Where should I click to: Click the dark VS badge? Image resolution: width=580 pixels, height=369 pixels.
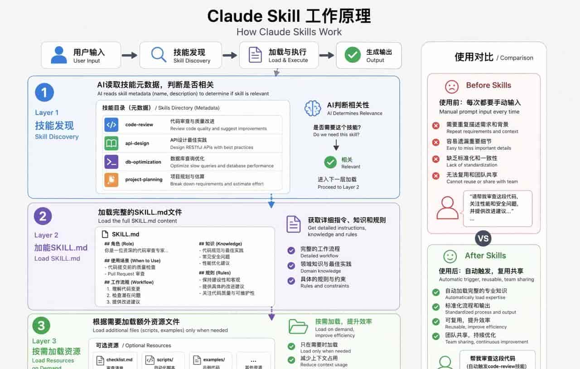(x=483, y=238)
